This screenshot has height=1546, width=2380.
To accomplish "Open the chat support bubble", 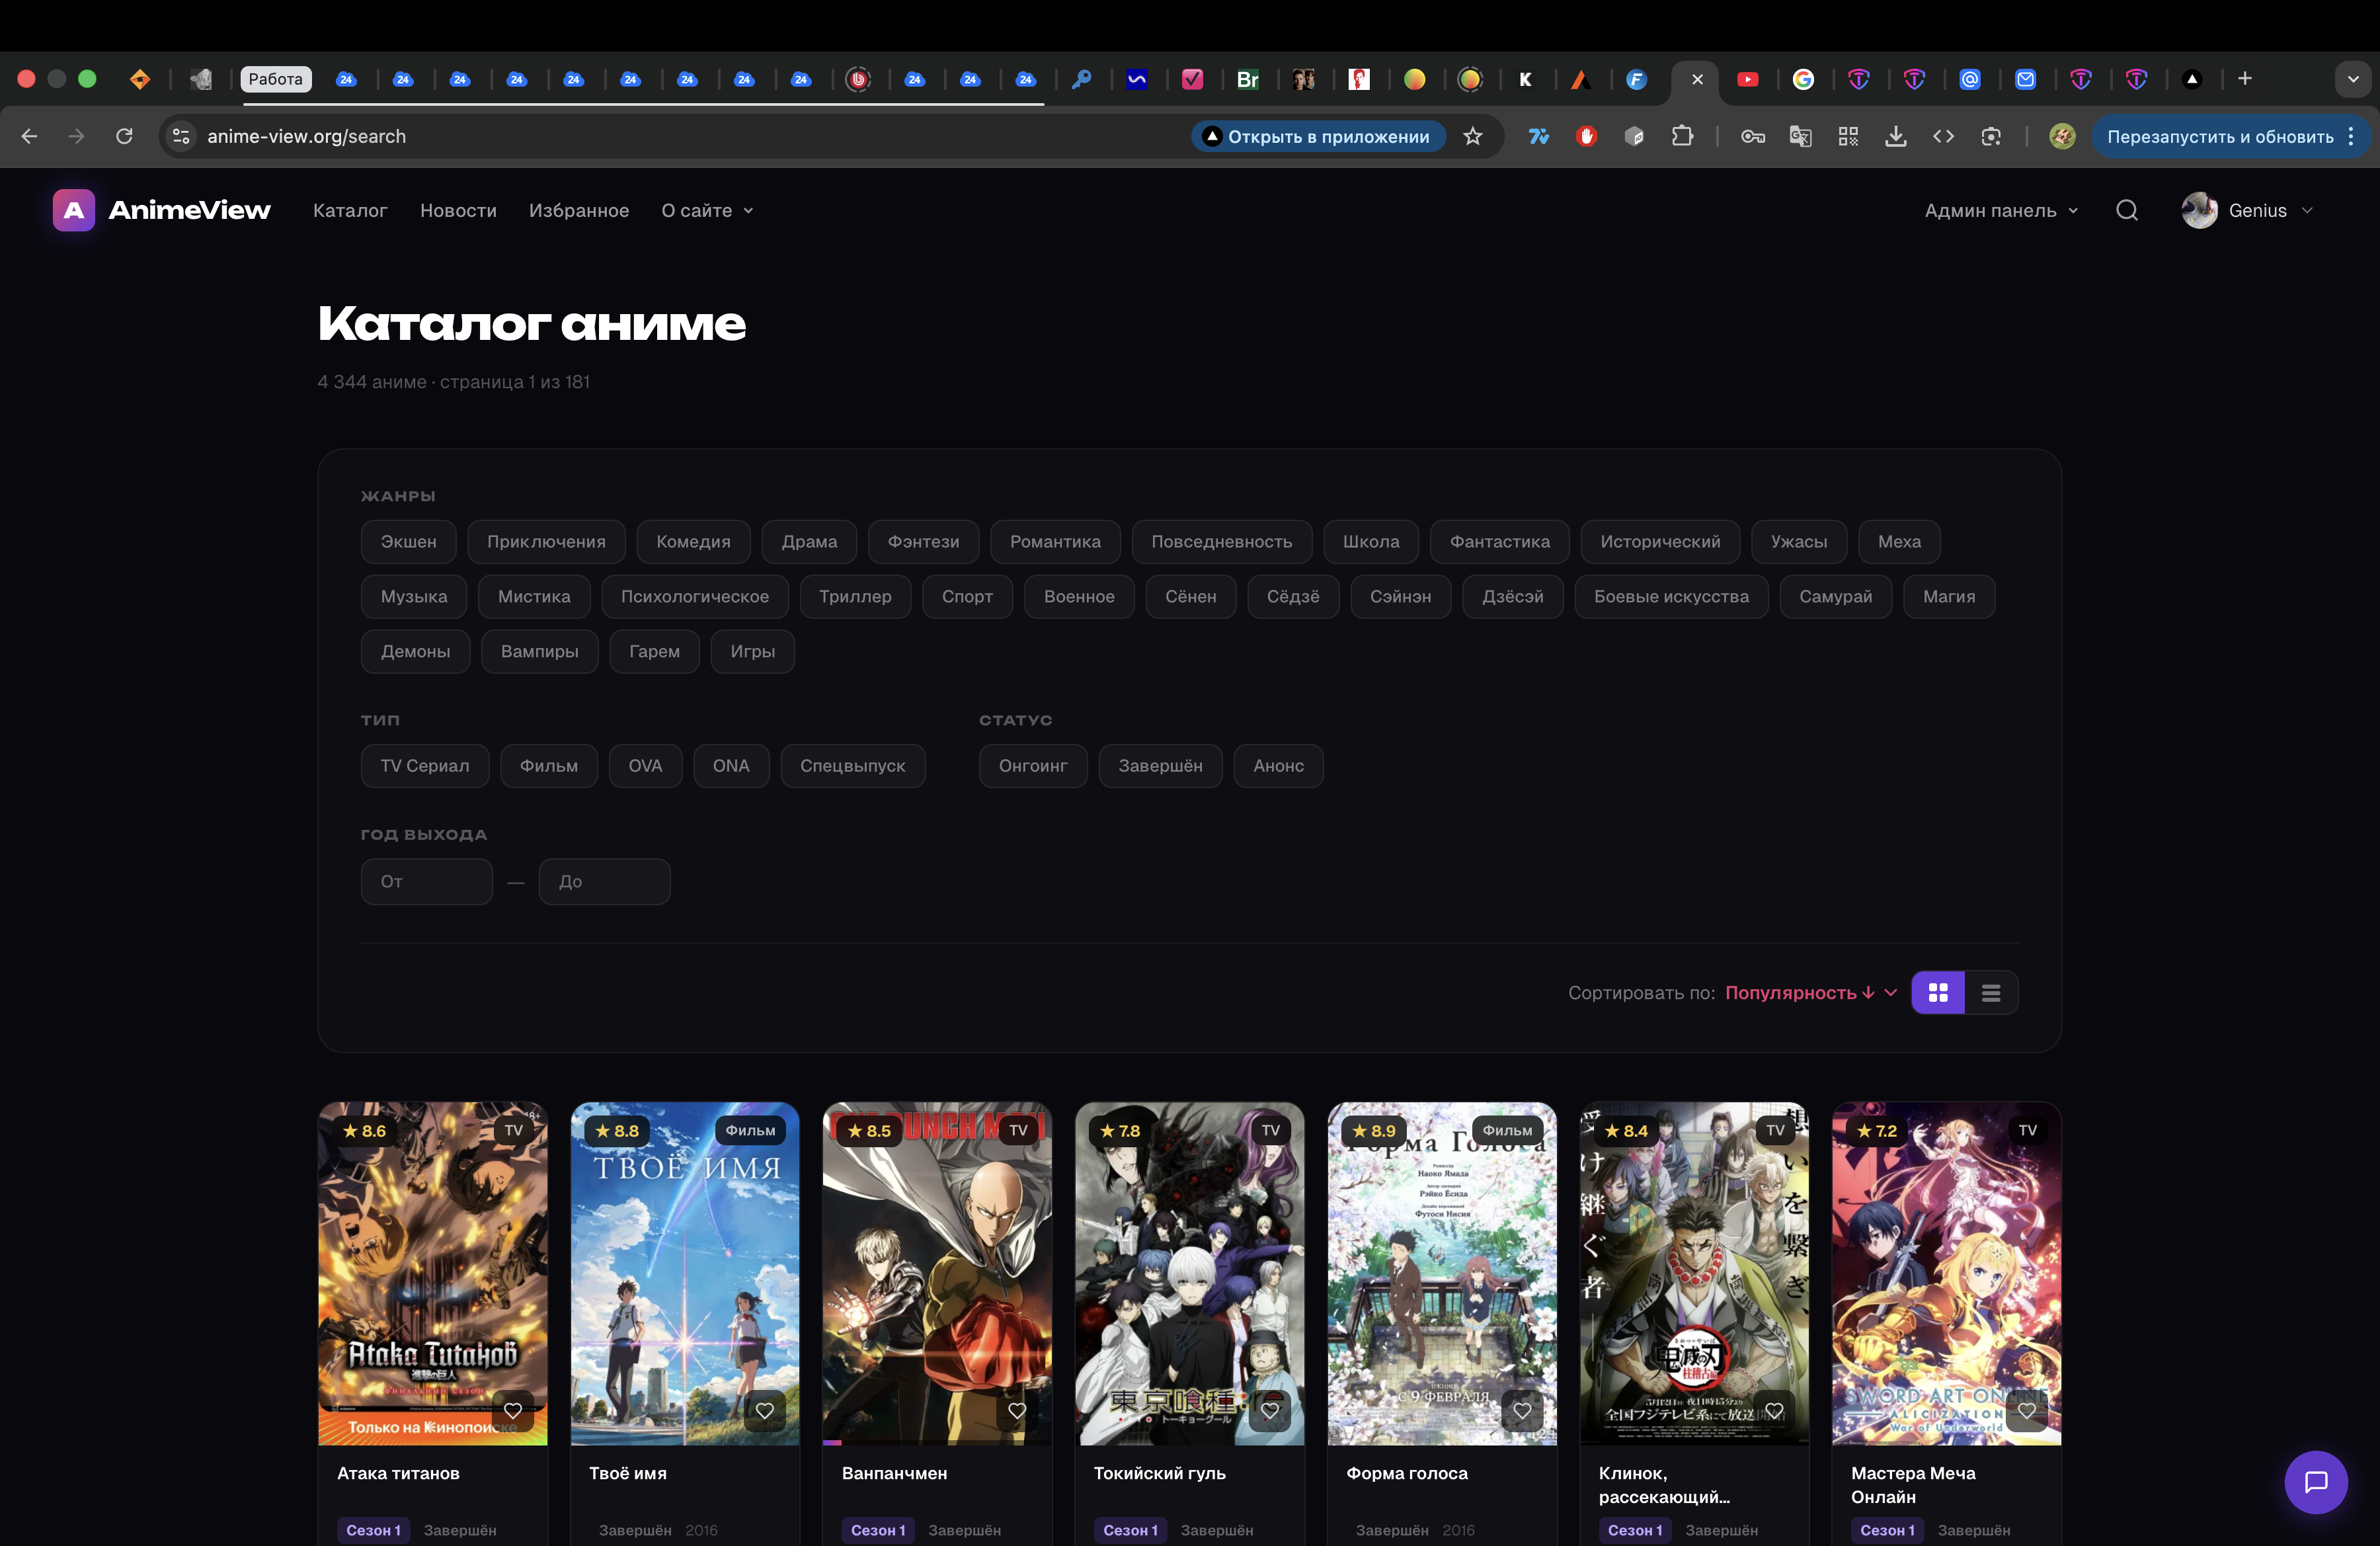I will click(2315, 1481).
